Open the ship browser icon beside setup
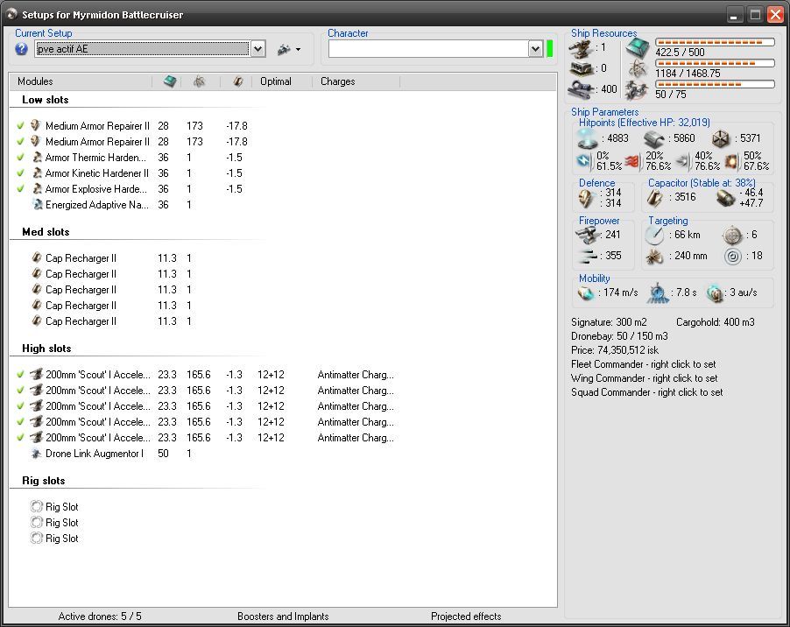The image size is (790, 627). click(x=284, y=49)
